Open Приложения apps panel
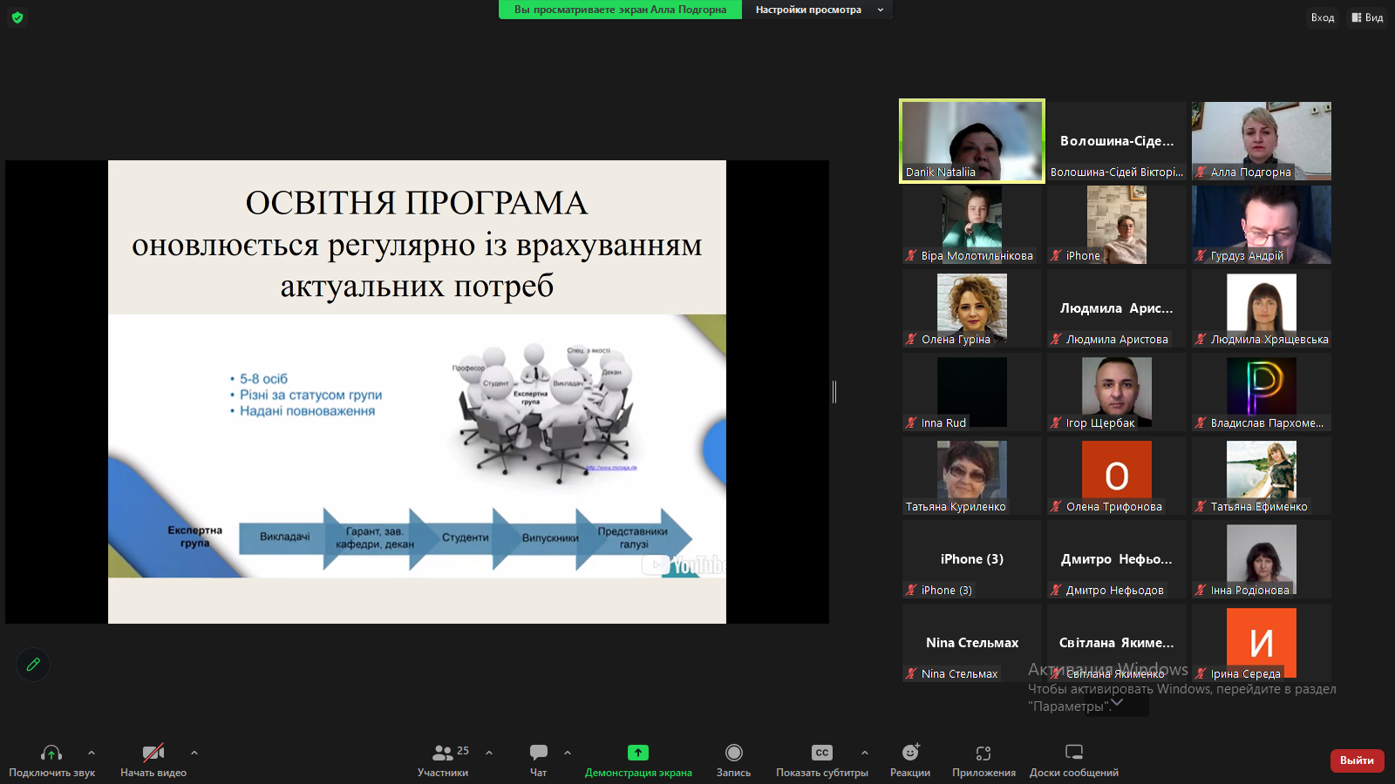 (983, 760)
